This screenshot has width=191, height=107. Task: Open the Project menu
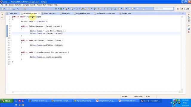click(x=39, y=5)
